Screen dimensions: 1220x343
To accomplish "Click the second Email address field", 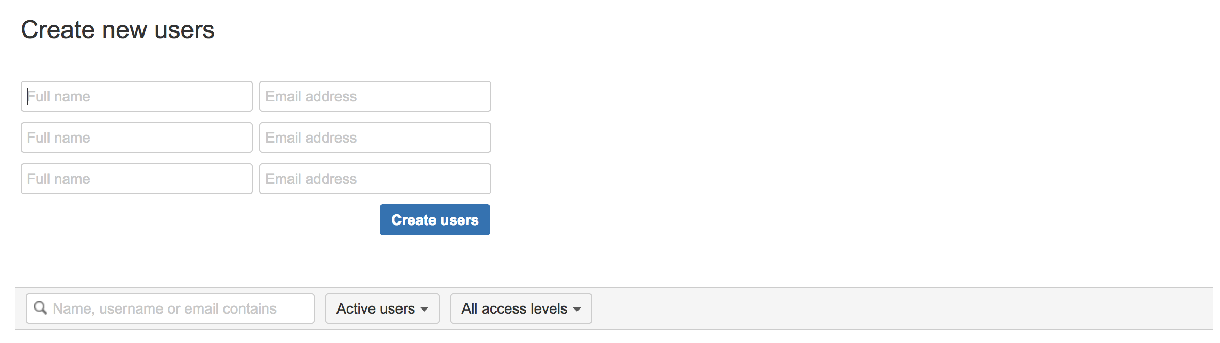I will [375, 138].
